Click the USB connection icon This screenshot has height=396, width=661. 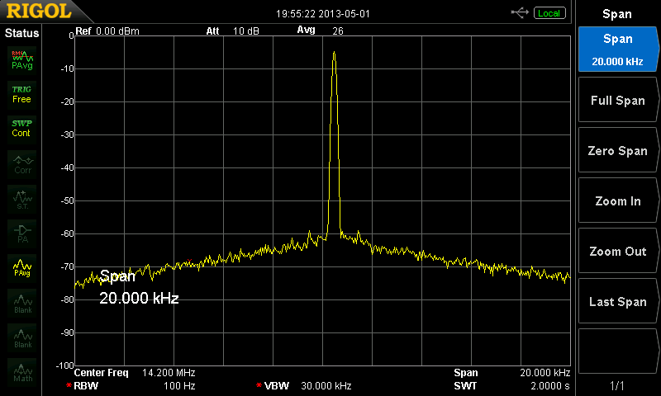[521, 12]
